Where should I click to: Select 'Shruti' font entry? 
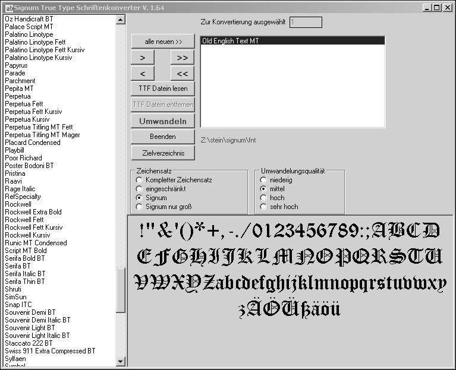(x=13, y=289)
